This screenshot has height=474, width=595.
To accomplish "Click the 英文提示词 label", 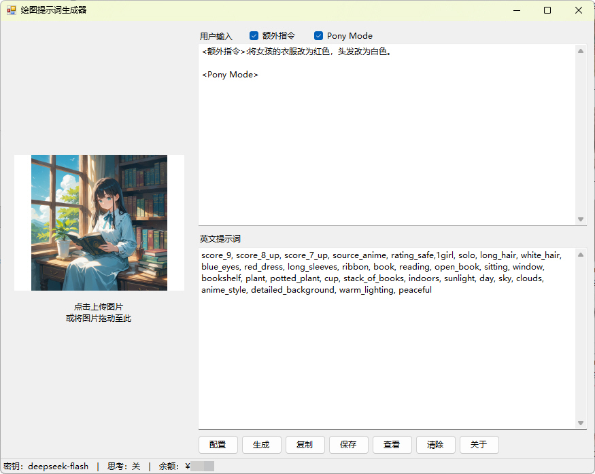I will [x=220, y=239].
